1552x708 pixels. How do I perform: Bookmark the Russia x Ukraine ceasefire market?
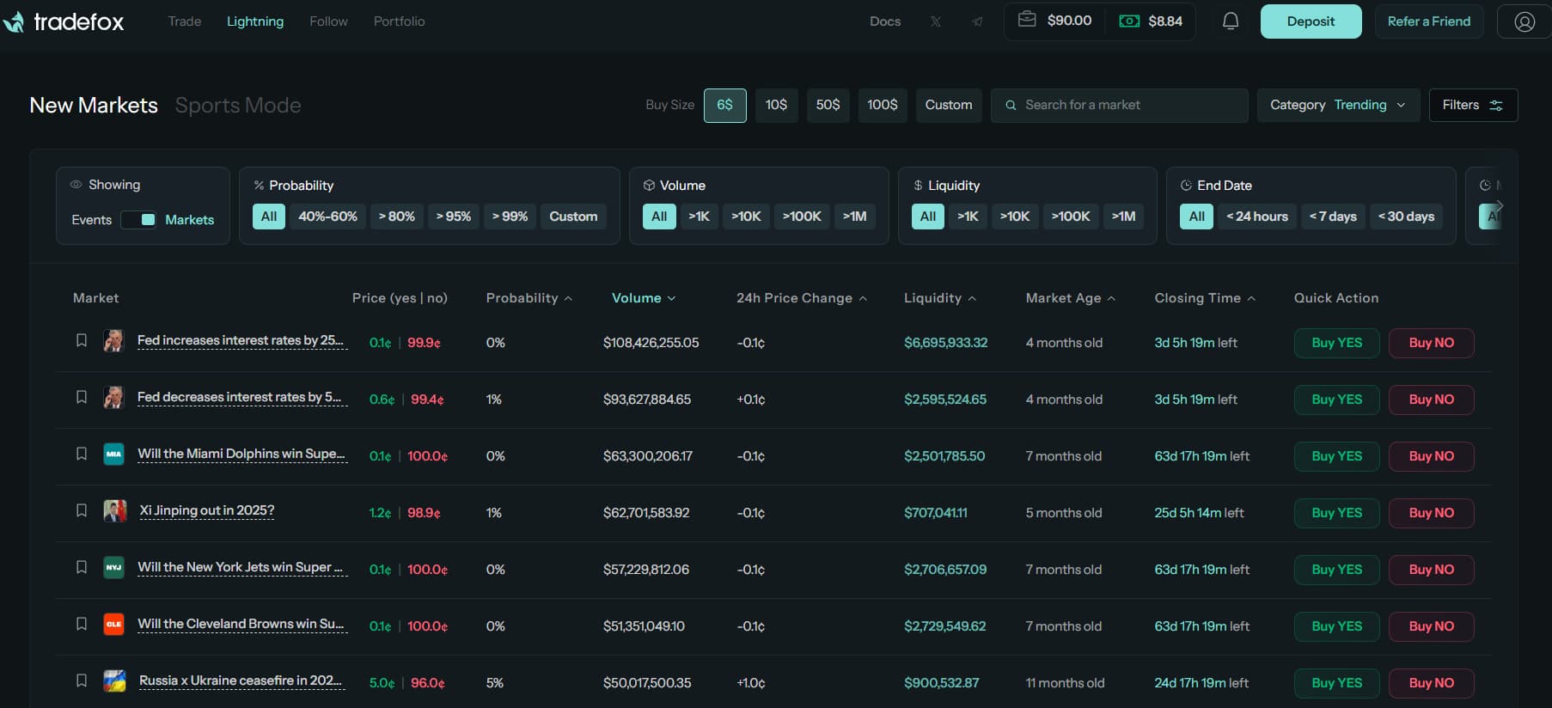pos(82,681)
